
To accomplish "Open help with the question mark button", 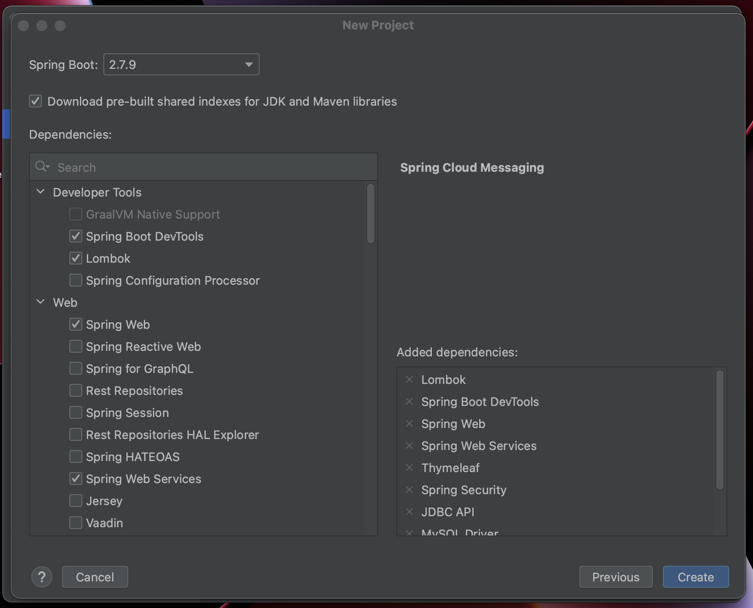I will pos(42,577).
